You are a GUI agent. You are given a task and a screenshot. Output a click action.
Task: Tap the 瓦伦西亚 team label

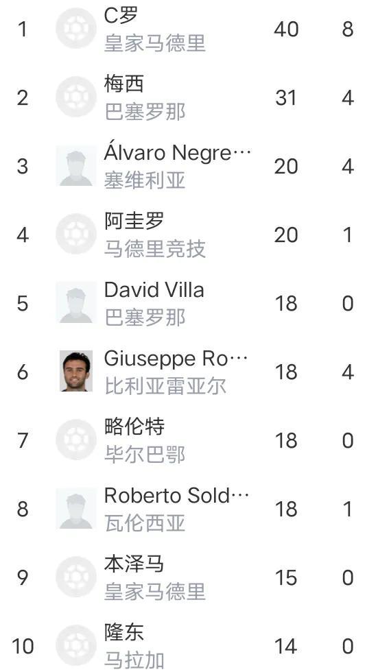pos(145,523)
